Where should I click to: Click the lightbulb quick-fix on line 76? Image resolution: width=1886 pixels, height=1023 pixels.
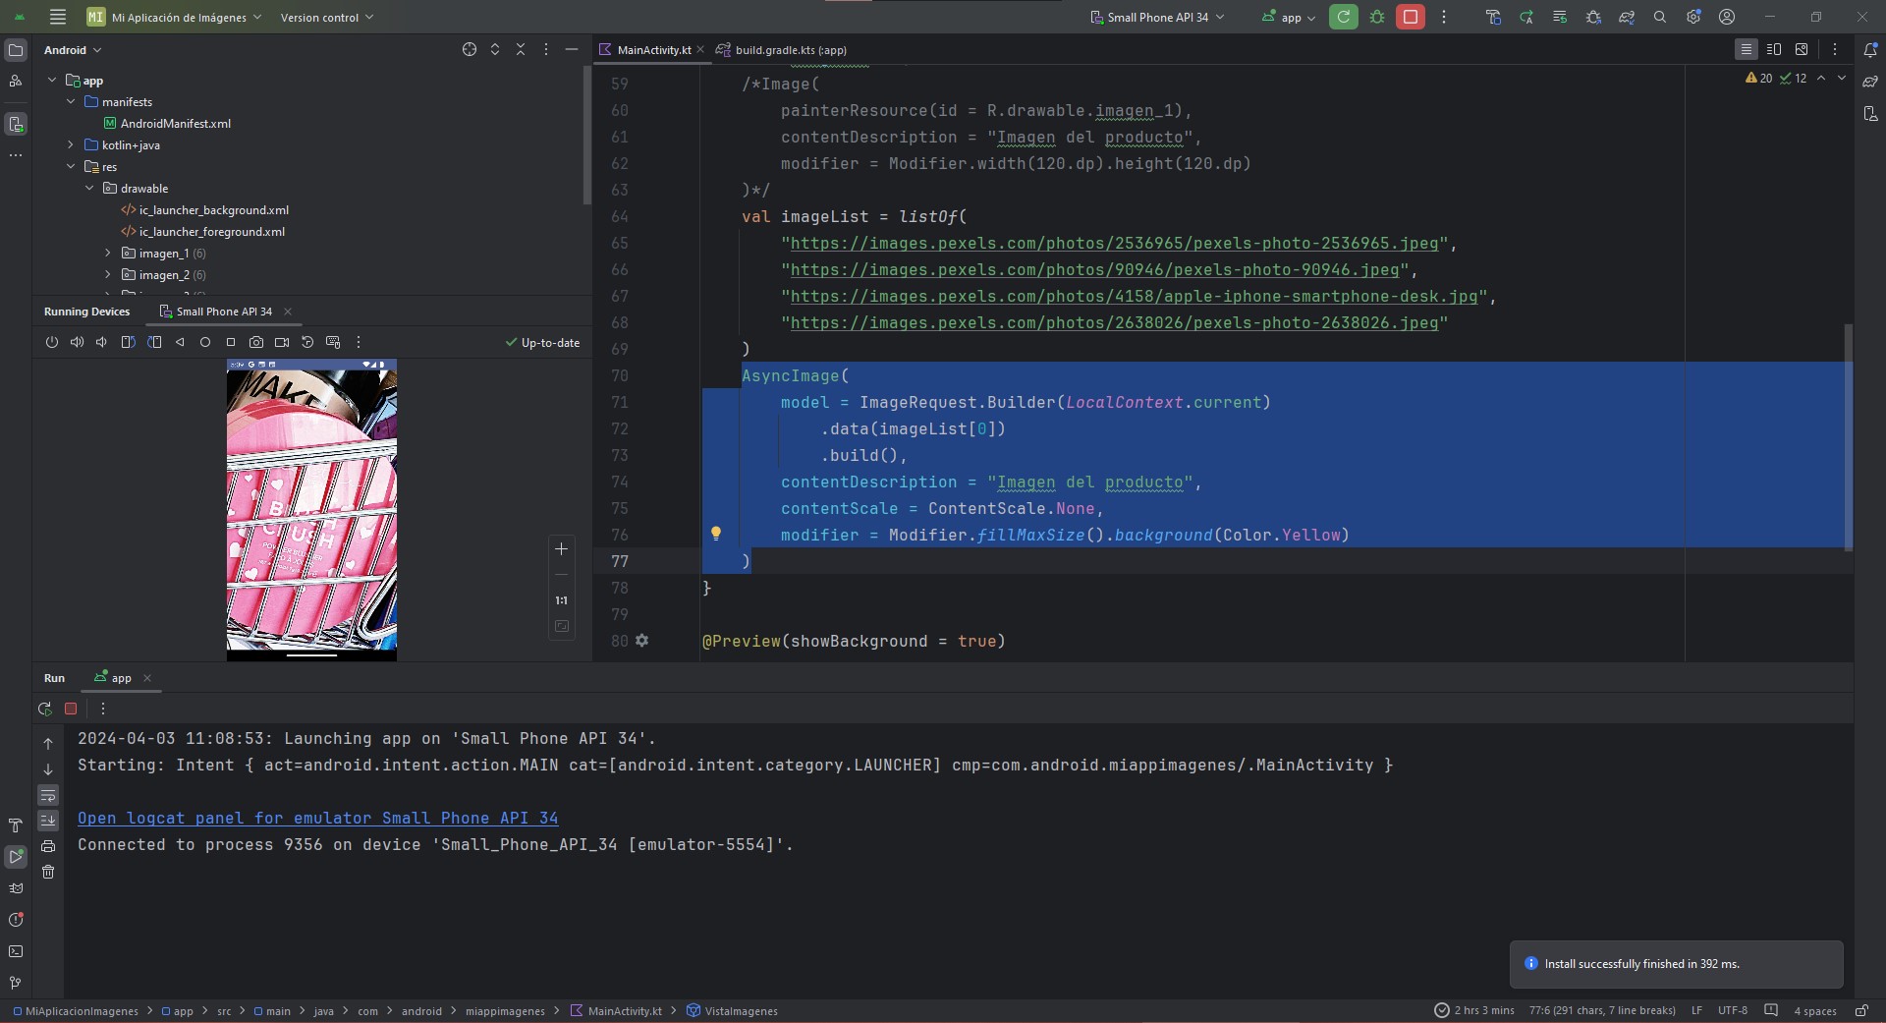716,534
